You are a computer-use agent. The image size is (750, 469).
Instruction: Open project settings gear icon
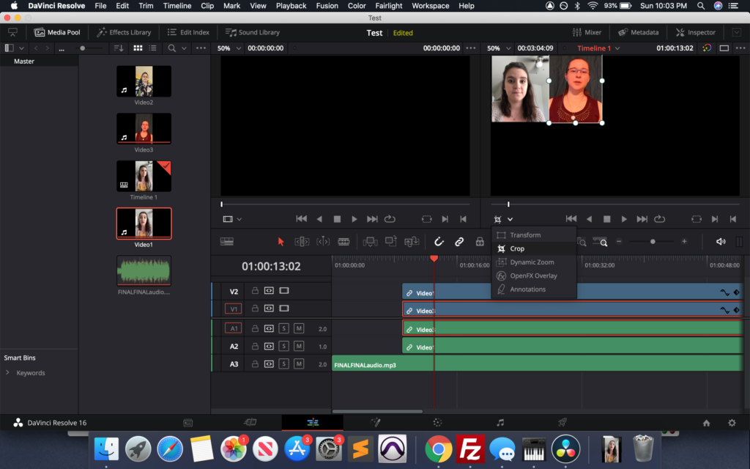tap(731, 423)
